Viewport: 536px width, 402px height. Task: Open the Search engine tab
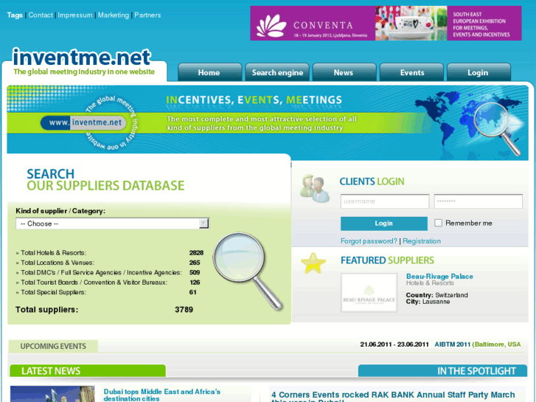277,72
